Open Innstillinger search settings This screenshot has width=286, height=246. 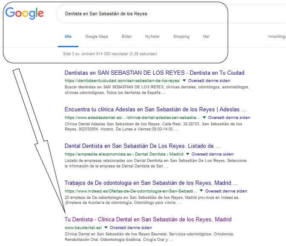click(x=277, y=37)
